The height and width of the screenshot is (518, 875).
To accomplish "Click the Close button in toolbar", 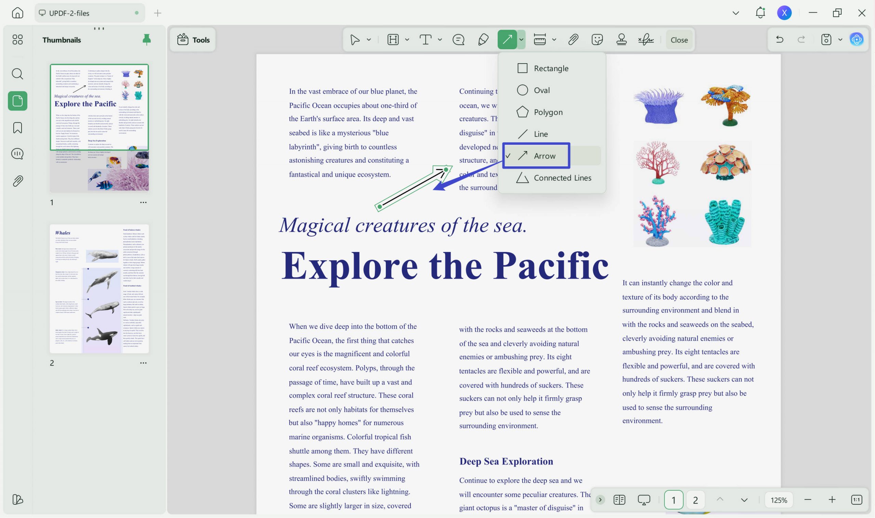I will point(679,40).
